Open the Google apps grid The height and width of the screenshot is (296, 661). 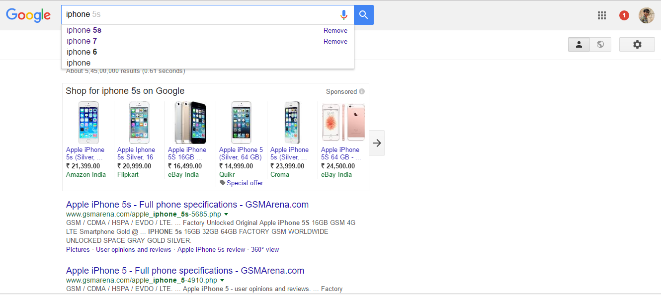tap(602, 15)
